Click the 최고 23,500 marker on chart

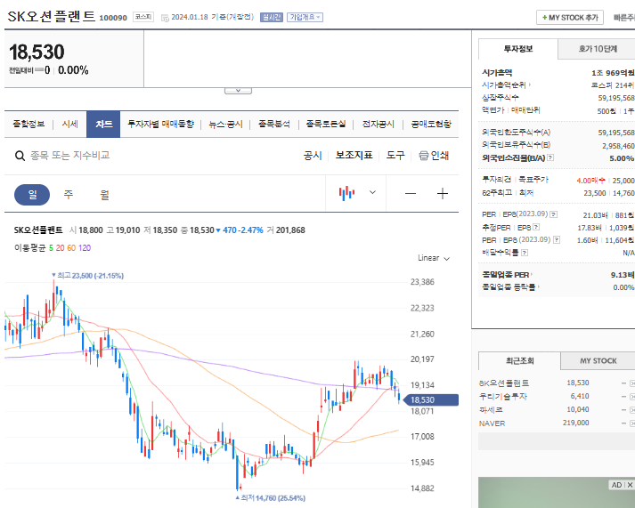click(88, 276)
